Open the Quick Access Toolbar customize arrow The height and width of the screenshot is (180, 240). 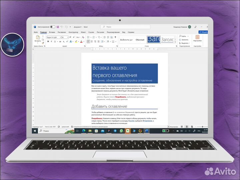(x=70, y=27)
